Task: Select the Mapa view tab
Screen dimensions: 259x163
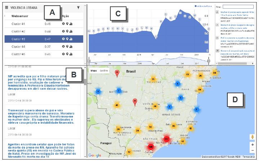Action: click(94, 71)
